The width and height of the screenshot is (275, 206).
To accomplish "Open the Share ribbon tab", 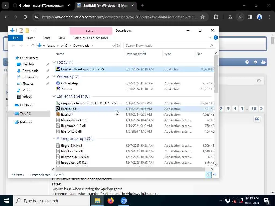I will tap(46, 38).
